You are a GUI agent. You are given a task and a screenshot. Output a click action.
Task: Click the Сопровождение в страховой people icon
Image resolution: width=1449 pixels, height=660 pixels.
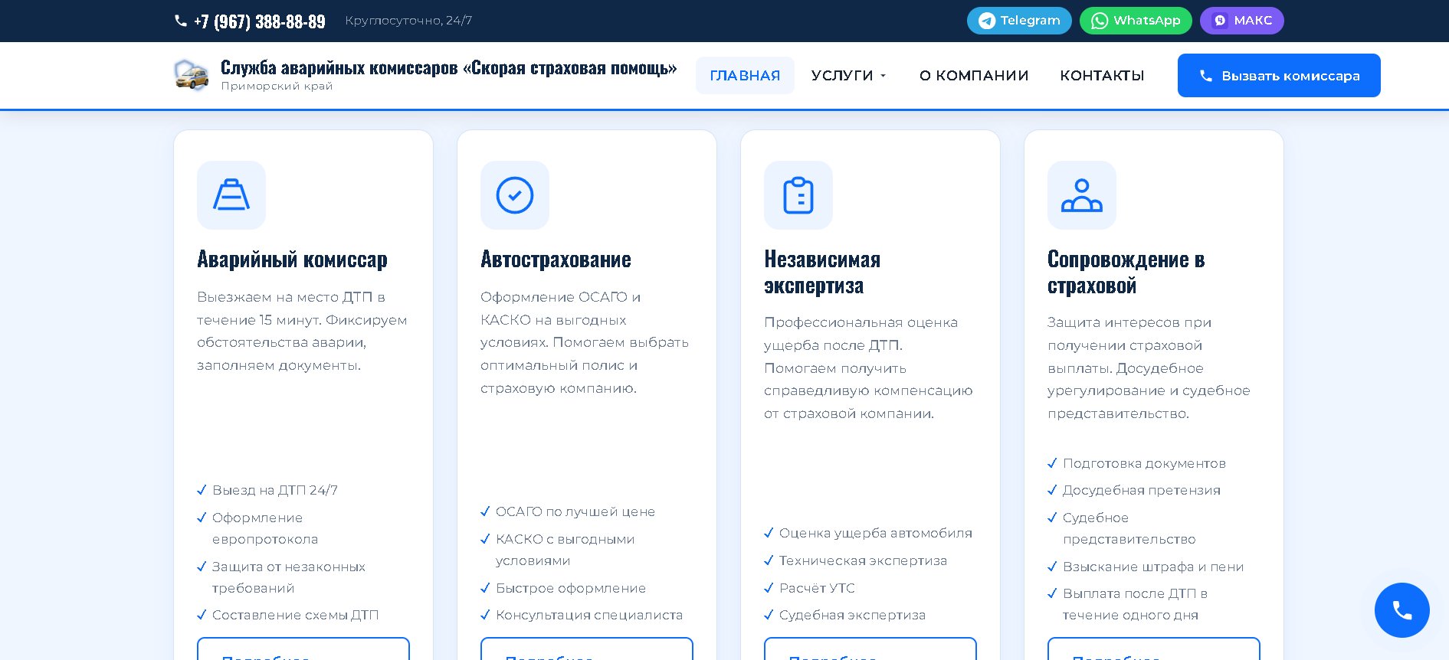click(1082, 195)
